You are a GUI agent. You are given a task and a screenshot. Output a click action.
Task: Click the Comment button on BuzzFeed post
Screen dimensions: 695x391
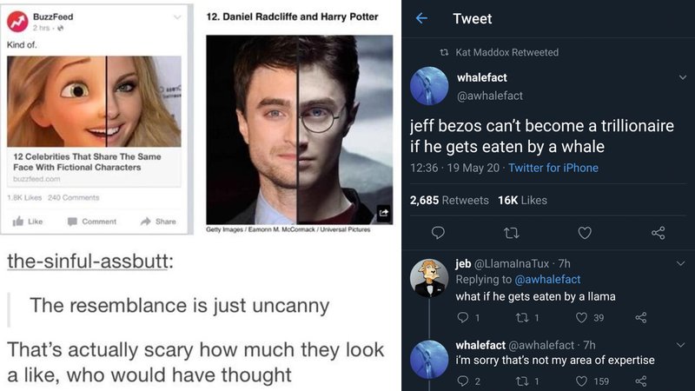[92, 222]
